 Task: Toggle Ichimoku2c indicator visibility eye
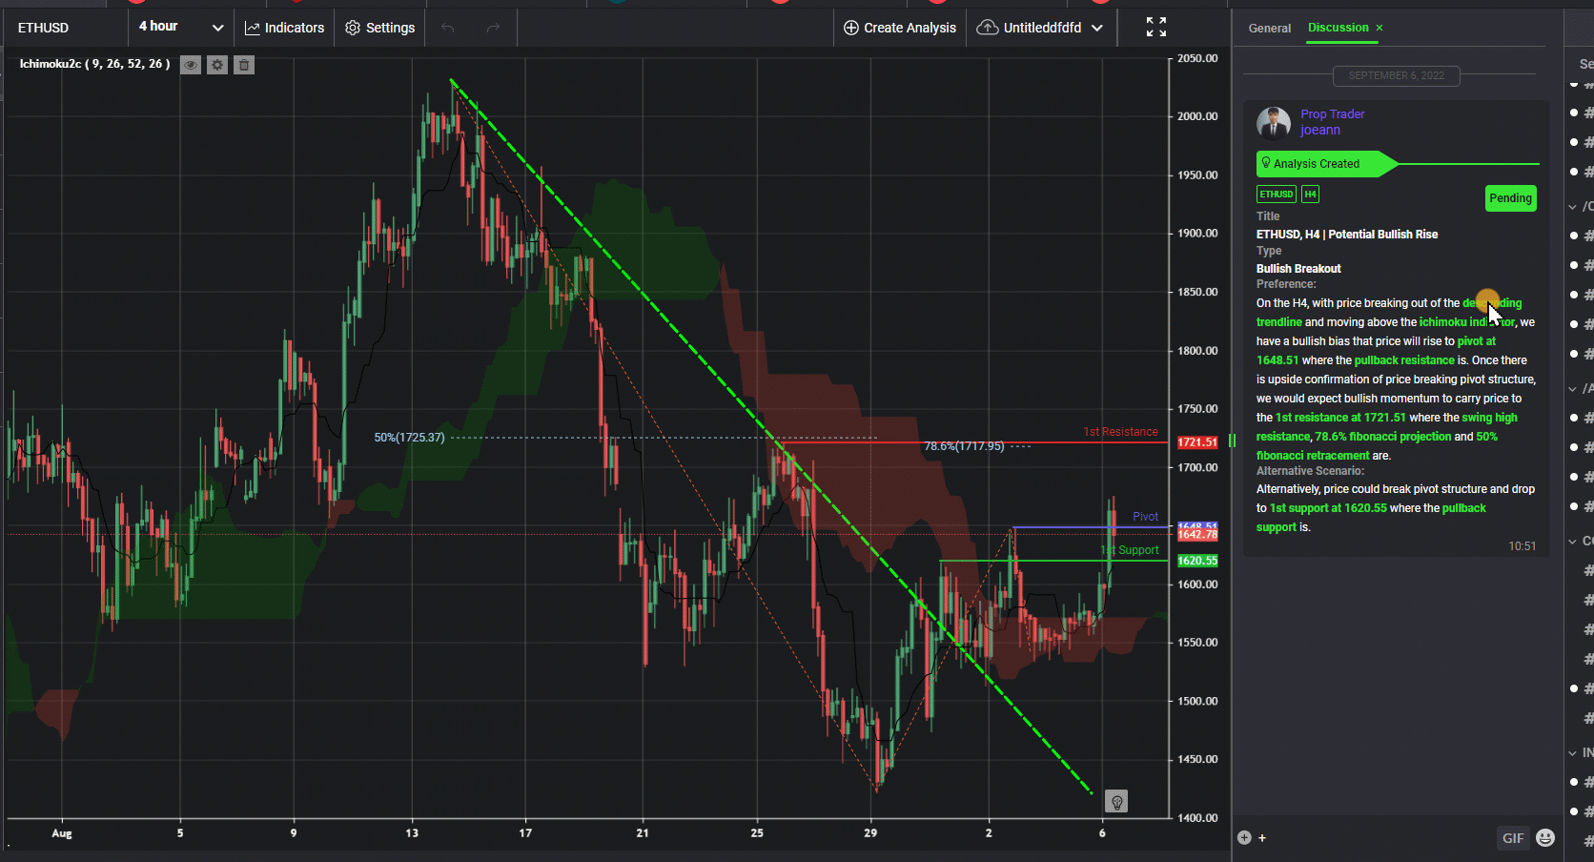[191, 65]
